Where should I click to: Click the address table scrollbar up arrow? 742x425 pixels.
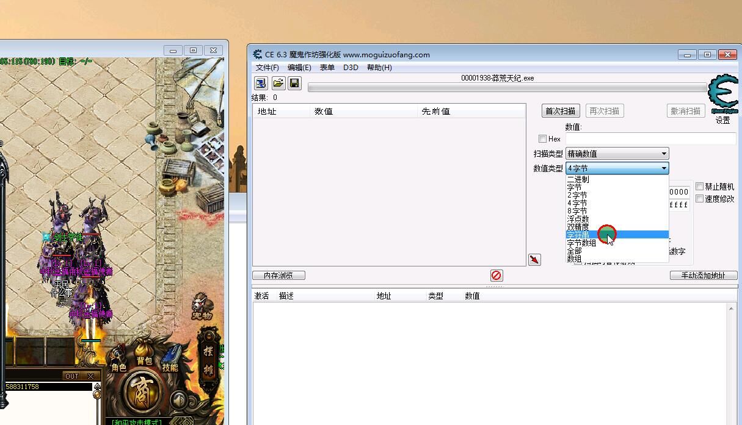[x=731, y=309]
